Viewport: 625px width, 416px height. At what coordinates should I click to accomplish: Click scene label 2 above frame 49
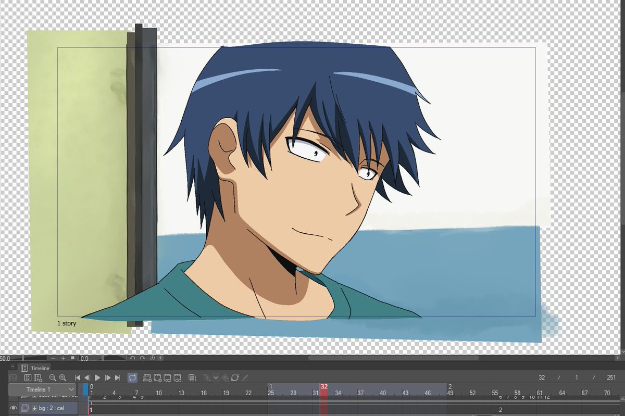pyautogui.click(x=449, y=387)
